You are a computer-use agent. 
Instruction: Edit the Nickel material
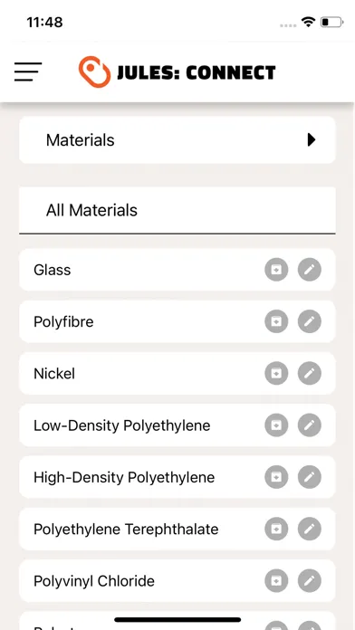(x=309, y=373)
